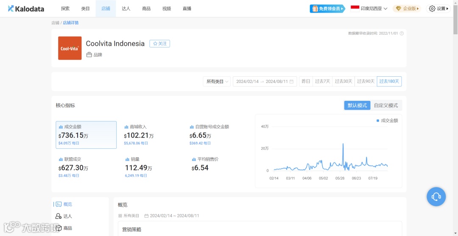Image resolution: width=458 pixels, height=236 pixels.
Task: Click the 112.49万 sales value
Action: pyautogui.click(x=138, y=168)
